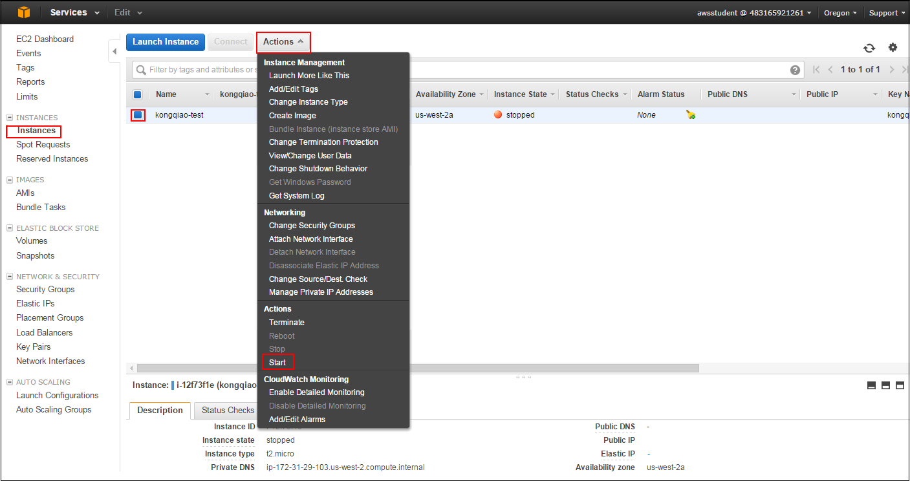The image size is (910, 481).
Task: Maximize details pane with third layout icon
Action: [x=900, y=385]
